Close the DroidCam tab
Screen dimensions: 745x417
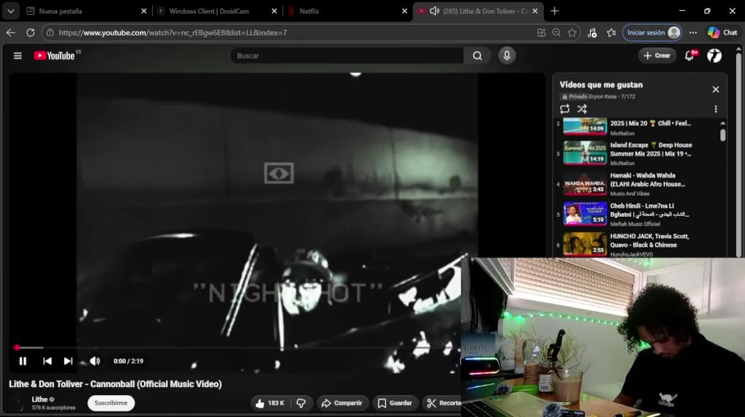(274, 11)
